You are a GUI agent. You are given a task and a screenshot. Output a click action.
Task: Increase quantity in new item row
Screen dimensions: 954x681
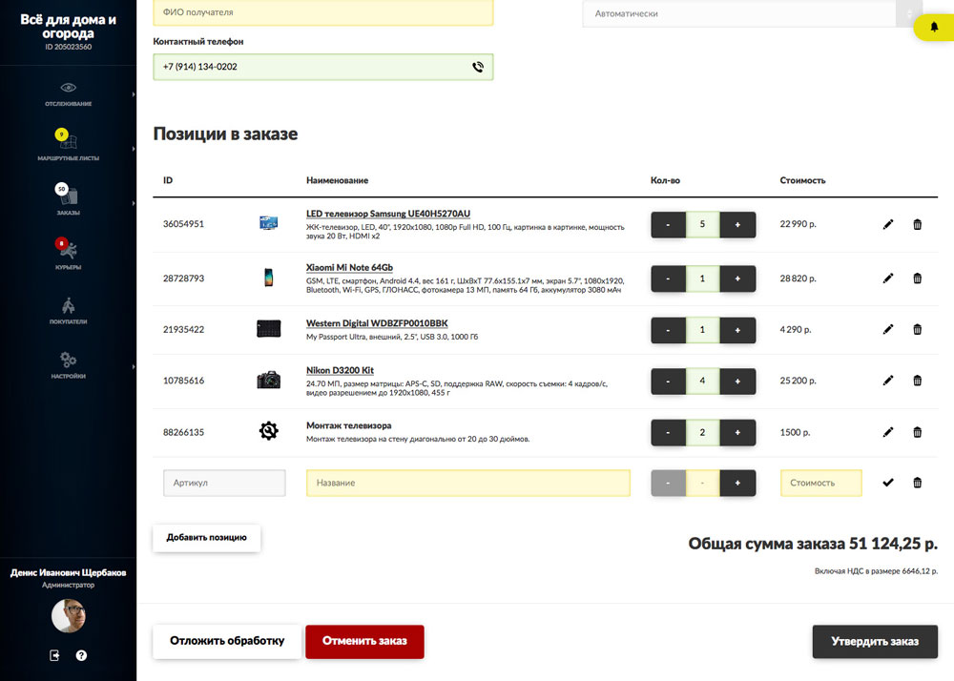pos(737,483)
